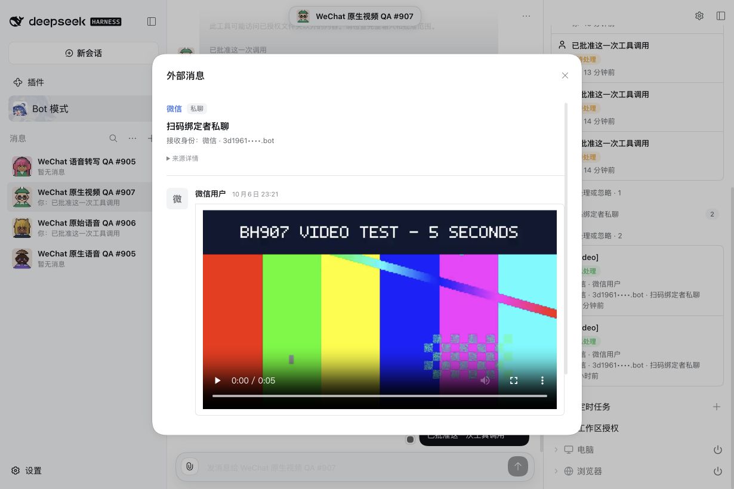Click the 微信 source link

174,109
